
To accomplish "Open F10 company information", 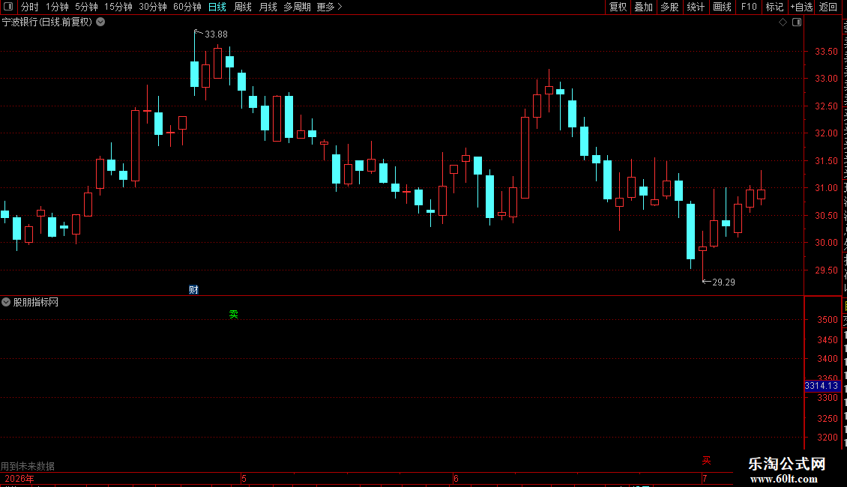I will point(749,7).
